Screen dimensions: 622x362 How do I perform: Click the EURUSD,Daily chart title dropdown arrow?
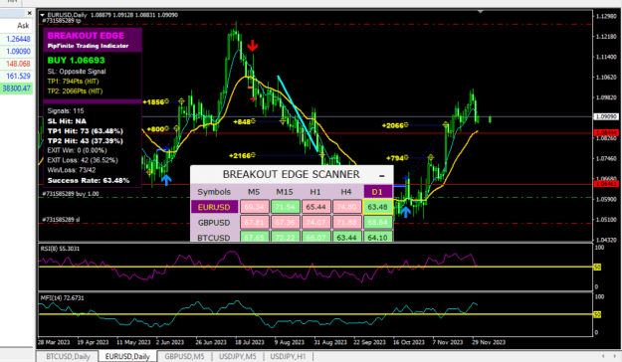point(42,15)
